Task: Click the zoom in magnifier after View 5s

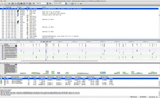Action: point(50,3)
